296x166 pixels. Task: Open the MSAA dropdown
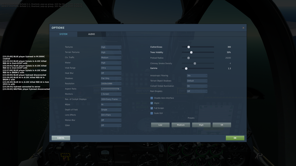(x=111, y=104)
